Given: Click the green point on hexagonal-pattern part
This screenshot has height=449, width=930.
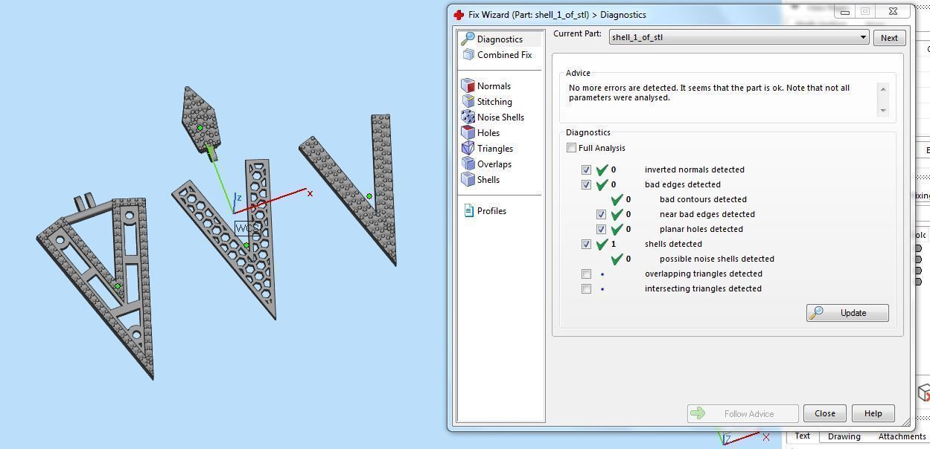Looking at the screenshot, I should (246, 245).
